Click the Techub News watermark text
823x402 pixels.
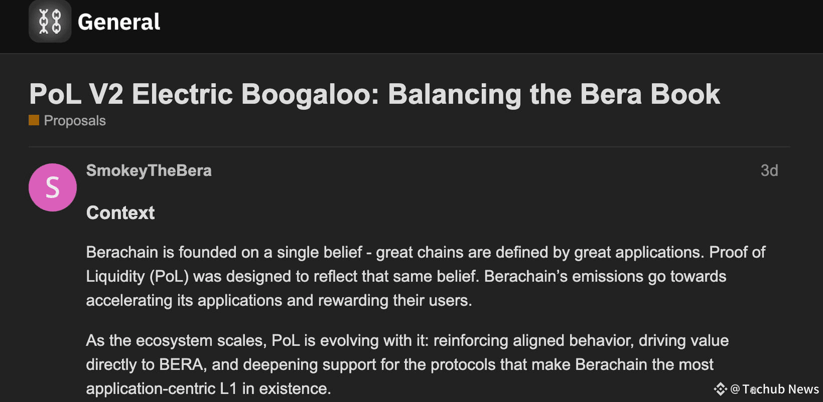point(780,389)
